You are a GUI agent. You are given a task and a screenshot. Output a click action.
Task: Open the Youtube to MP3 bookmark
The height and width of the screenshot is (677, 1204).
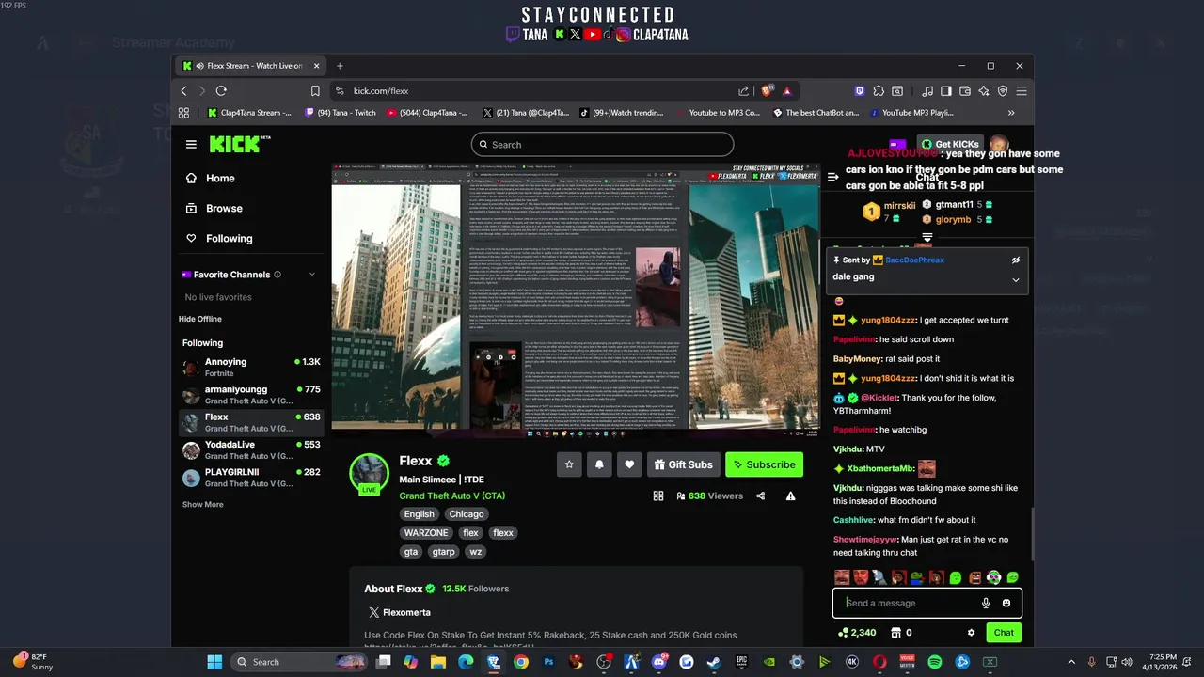point(717,113)
